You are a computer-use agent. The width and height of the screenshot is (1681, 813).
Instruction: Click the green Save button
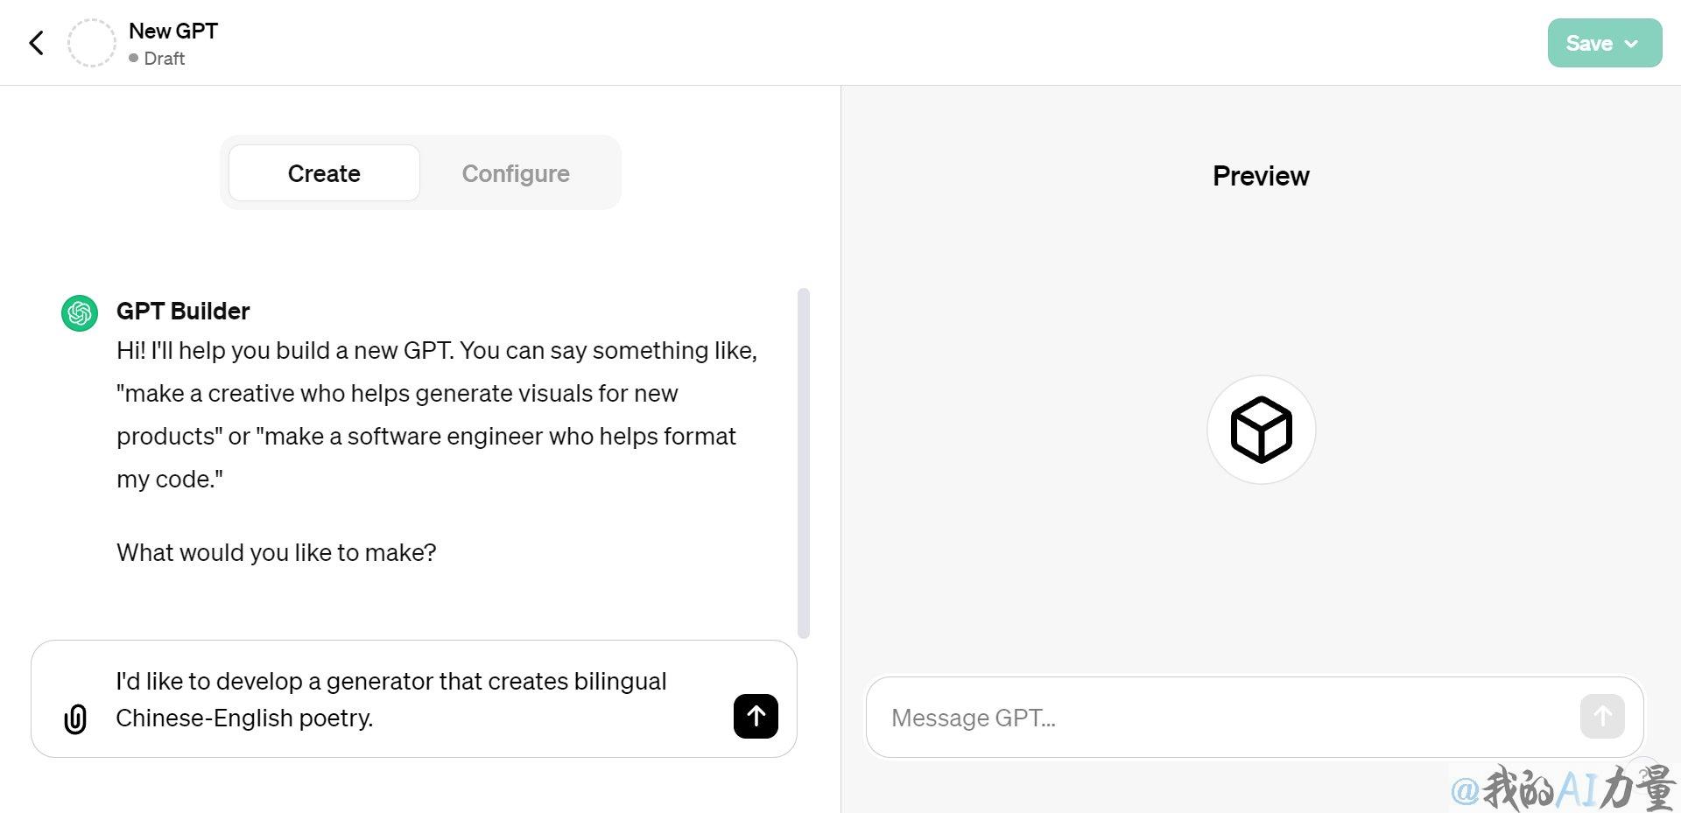click(1604, 43)
